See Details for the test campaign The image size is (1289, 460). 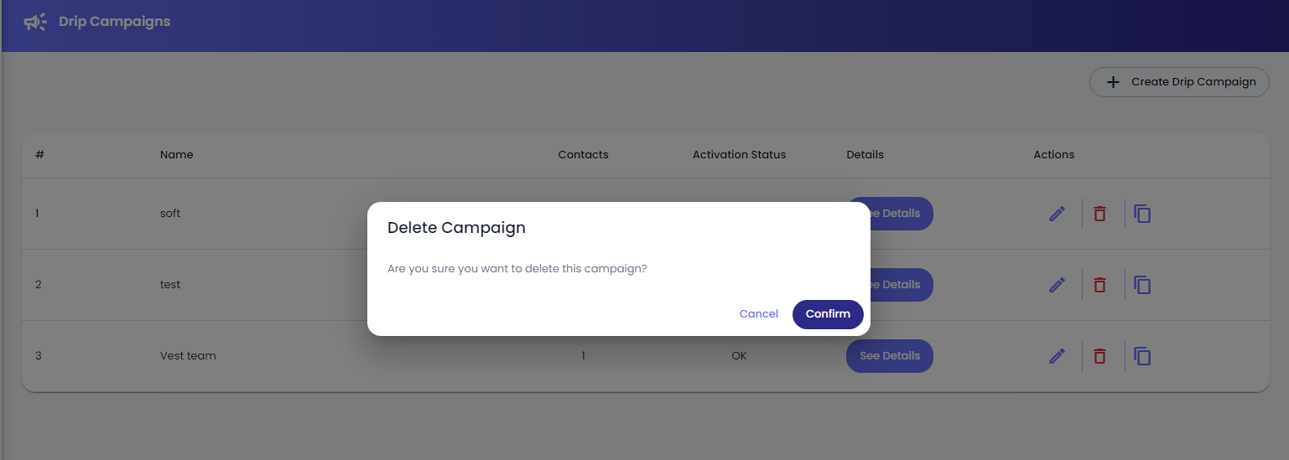point(890,285)
